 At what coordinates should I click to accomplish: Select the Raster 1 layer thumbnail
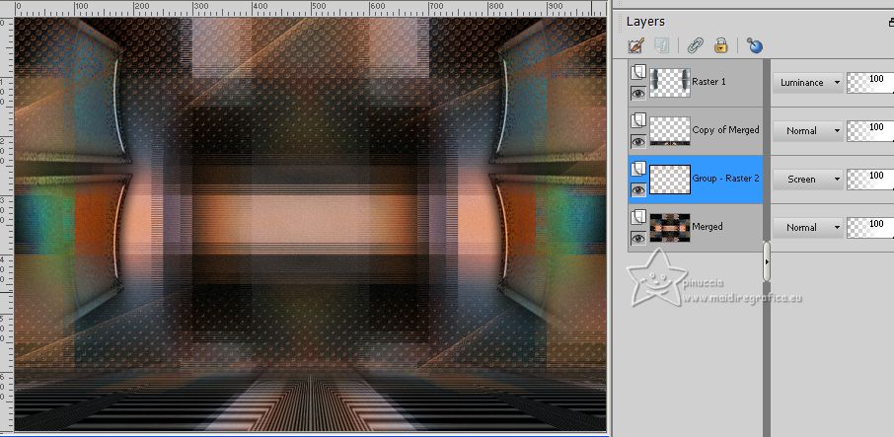pyautogui.click(x=670, y=83)
